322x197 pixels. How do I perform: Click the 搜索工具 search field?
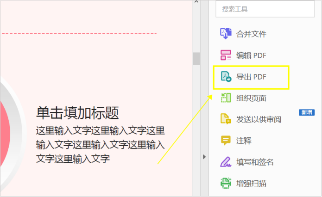click(x=265, y=9)
